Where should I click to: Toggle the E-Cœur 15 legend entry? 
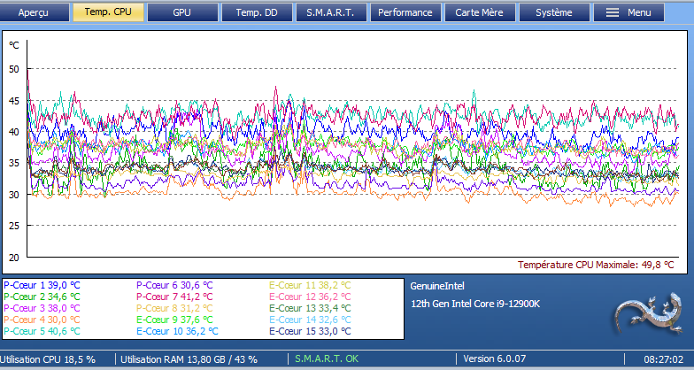[x=310, y=330]
